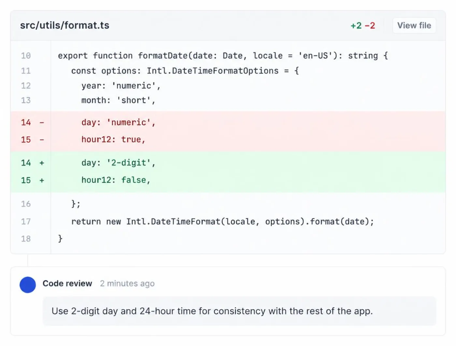The height and width of the screenshot is (346, 456).
Task: Select the review comment about 24-hour time
Action: pos(212,311)
